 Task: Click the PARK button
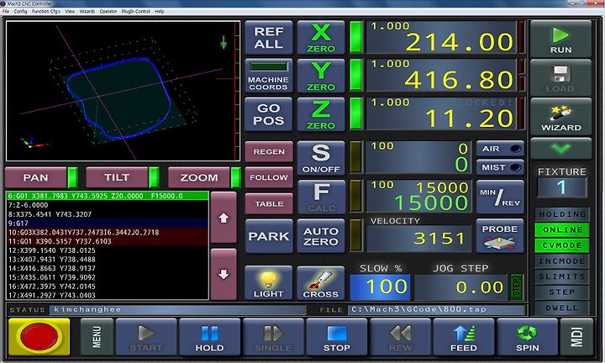click(x=269, y=236)
